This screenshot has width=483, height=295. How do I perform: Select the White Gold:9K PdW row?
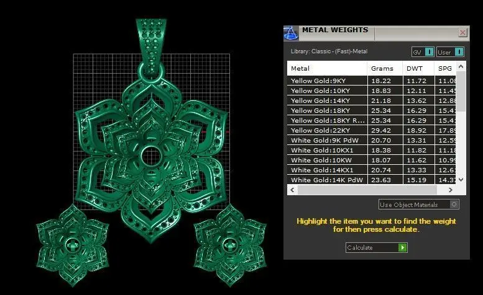(x=372, y=140)
